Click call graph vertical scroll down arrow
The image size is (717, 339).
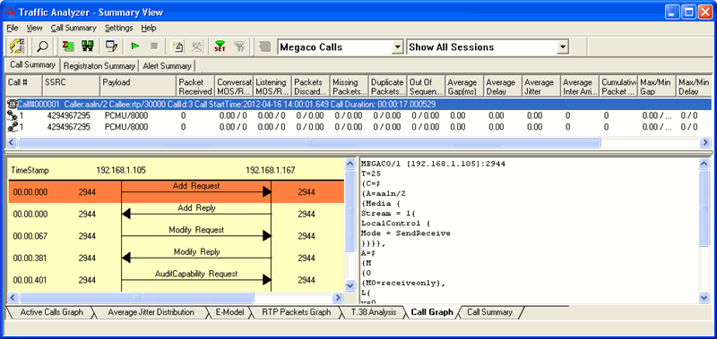tap(350, 286)
